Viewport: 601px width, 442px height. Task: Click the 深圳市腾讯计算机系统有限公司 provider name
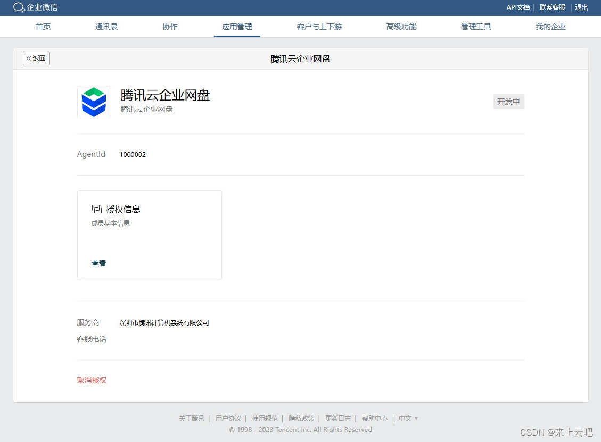tap(164, 322)
